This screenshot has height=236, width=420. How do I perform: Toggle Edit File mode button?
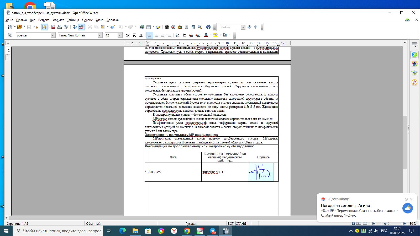(44, 27)
